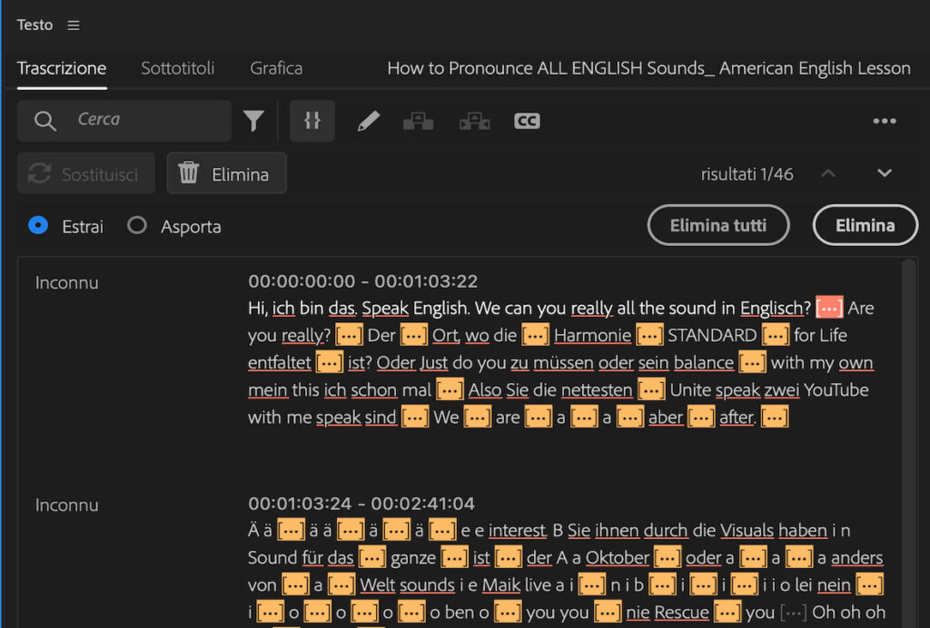Toggle the pause markers tool icon
This screenshot has height=628, width=930.
[x=312, y=120]
